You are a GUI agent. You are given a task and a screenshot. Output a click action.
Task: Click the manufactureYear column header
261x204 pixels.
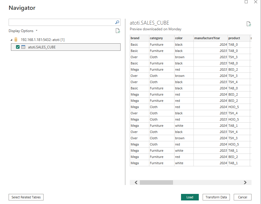211,38
